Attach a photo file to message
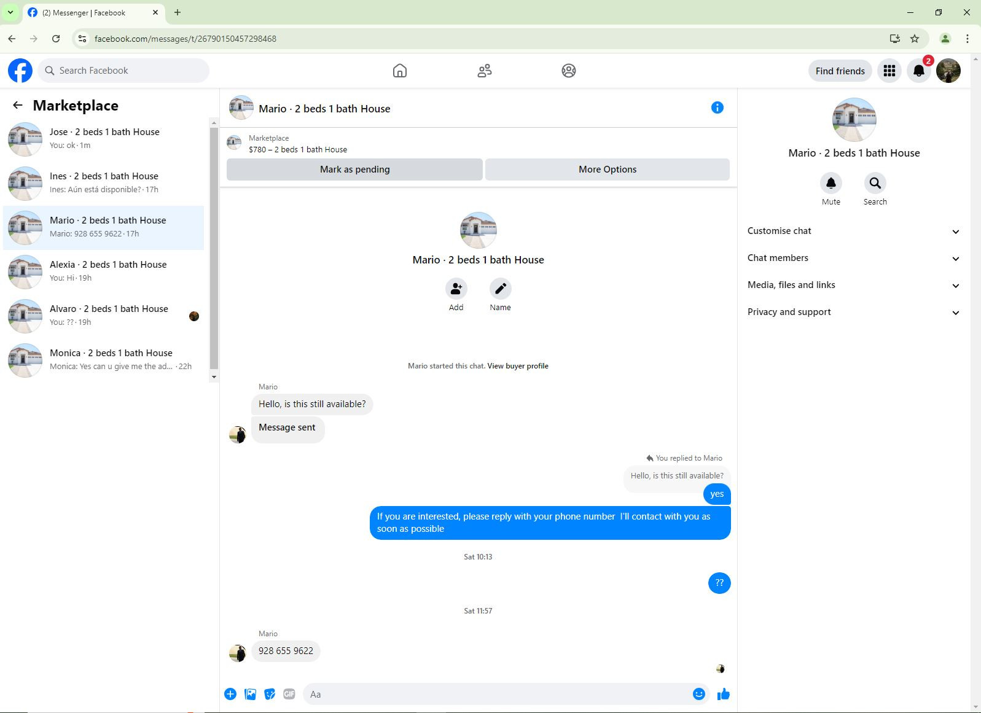 [x=250, y=694]
